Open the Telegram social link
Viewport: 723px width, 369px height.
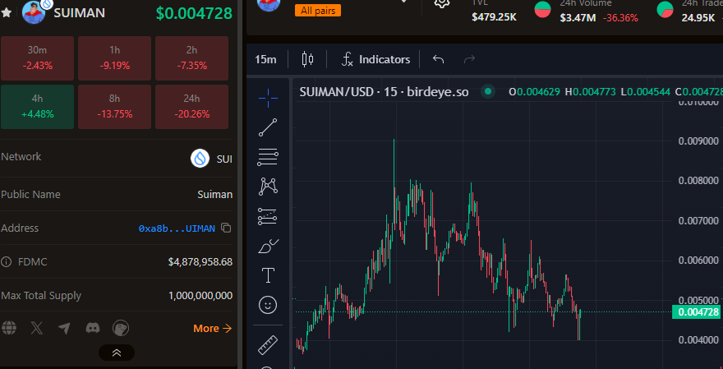65,328
